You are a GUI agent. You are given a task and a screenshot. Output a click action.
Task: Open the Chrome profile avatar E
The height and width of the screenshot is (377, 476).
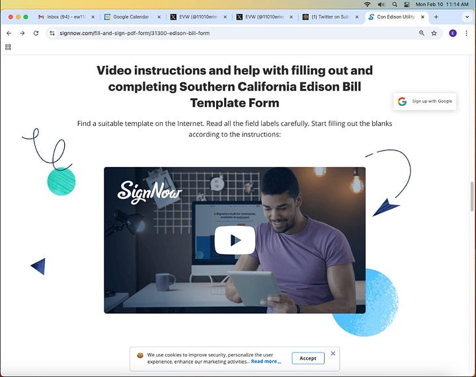tap(453, 33)
